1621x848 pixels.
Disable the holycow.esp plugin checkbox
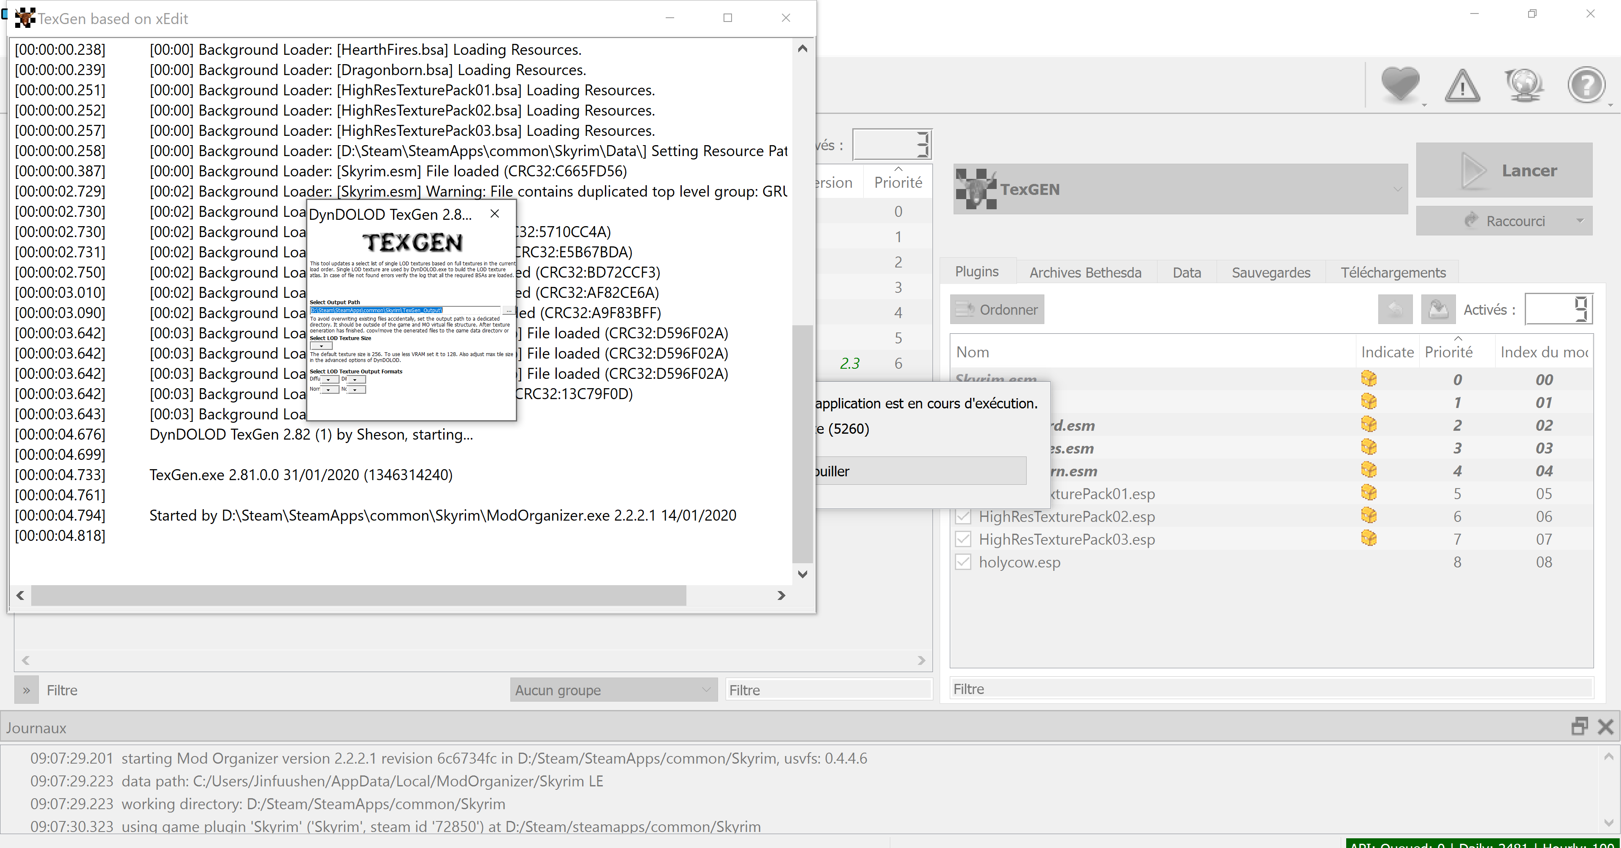(x=963, y=562)
